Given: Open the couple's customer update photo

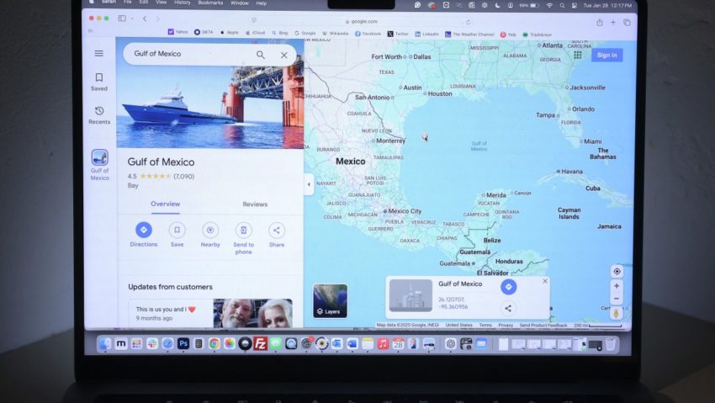Looking at the screenshot, I should click(x=253, y=313).
